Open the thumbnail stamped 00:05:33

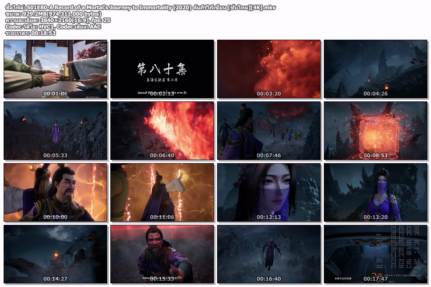click(55, 131)
